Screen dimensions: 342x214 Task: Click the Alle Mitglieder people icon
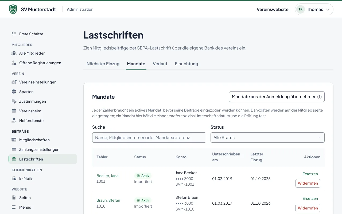coord(14,53)
